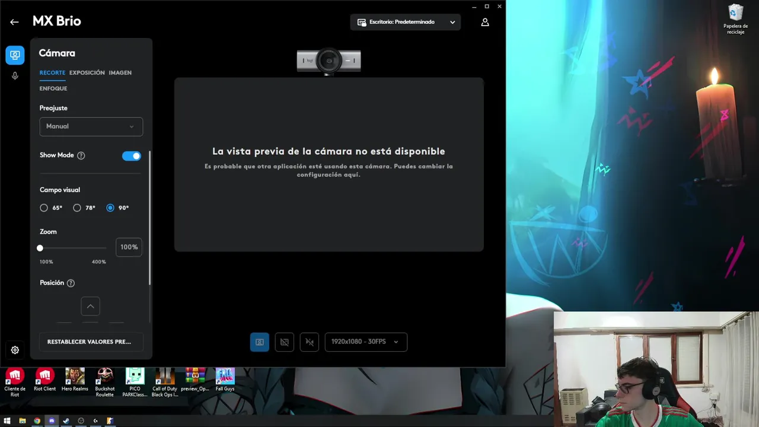
Task: Click the Zoom 100% value field
Action: pyautogui.click(x=129, y=247)
